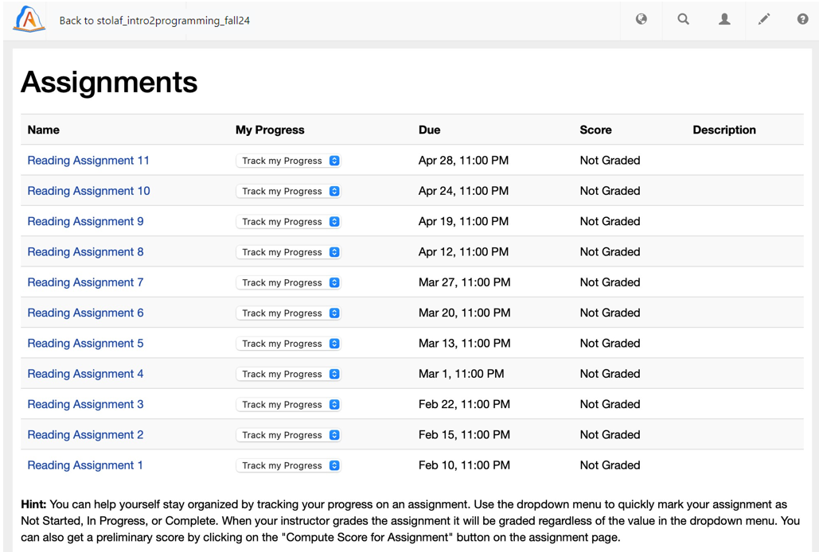This screenshot has width=819, height=552.
Task: Open progress dropdown for Reading Assignment 5
Action: pos(288,344)
